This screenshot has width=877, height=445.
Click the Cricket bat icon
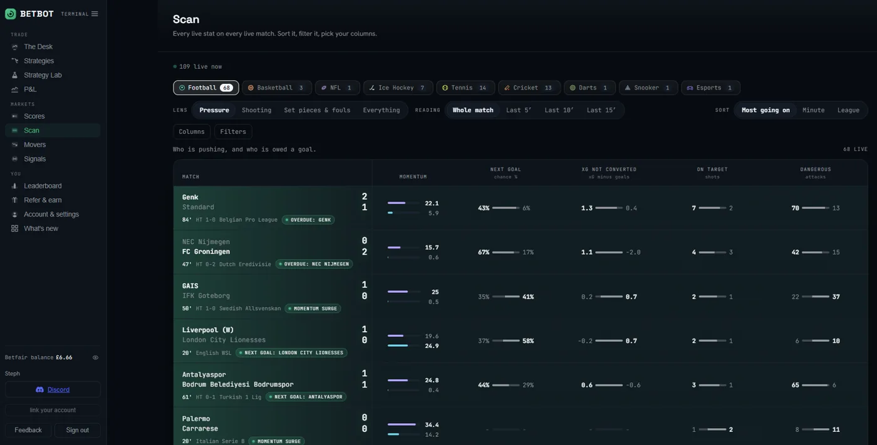click(x=507, y=88)
